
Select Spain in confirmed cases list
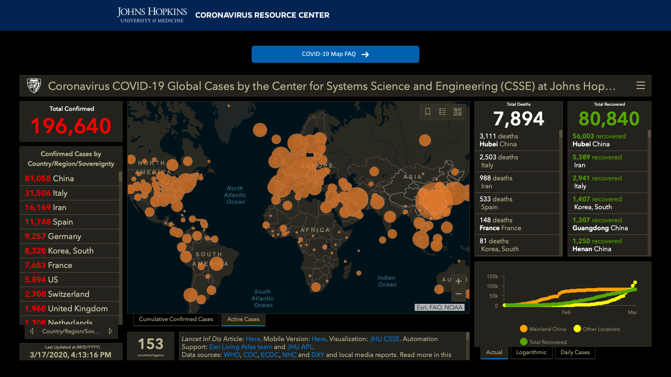[x=69, y=222]
